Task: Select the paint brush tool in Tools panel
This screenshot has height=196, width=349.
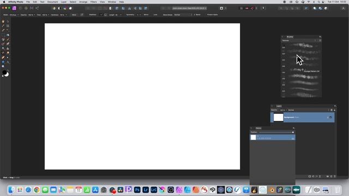Action: click(8, 39)
